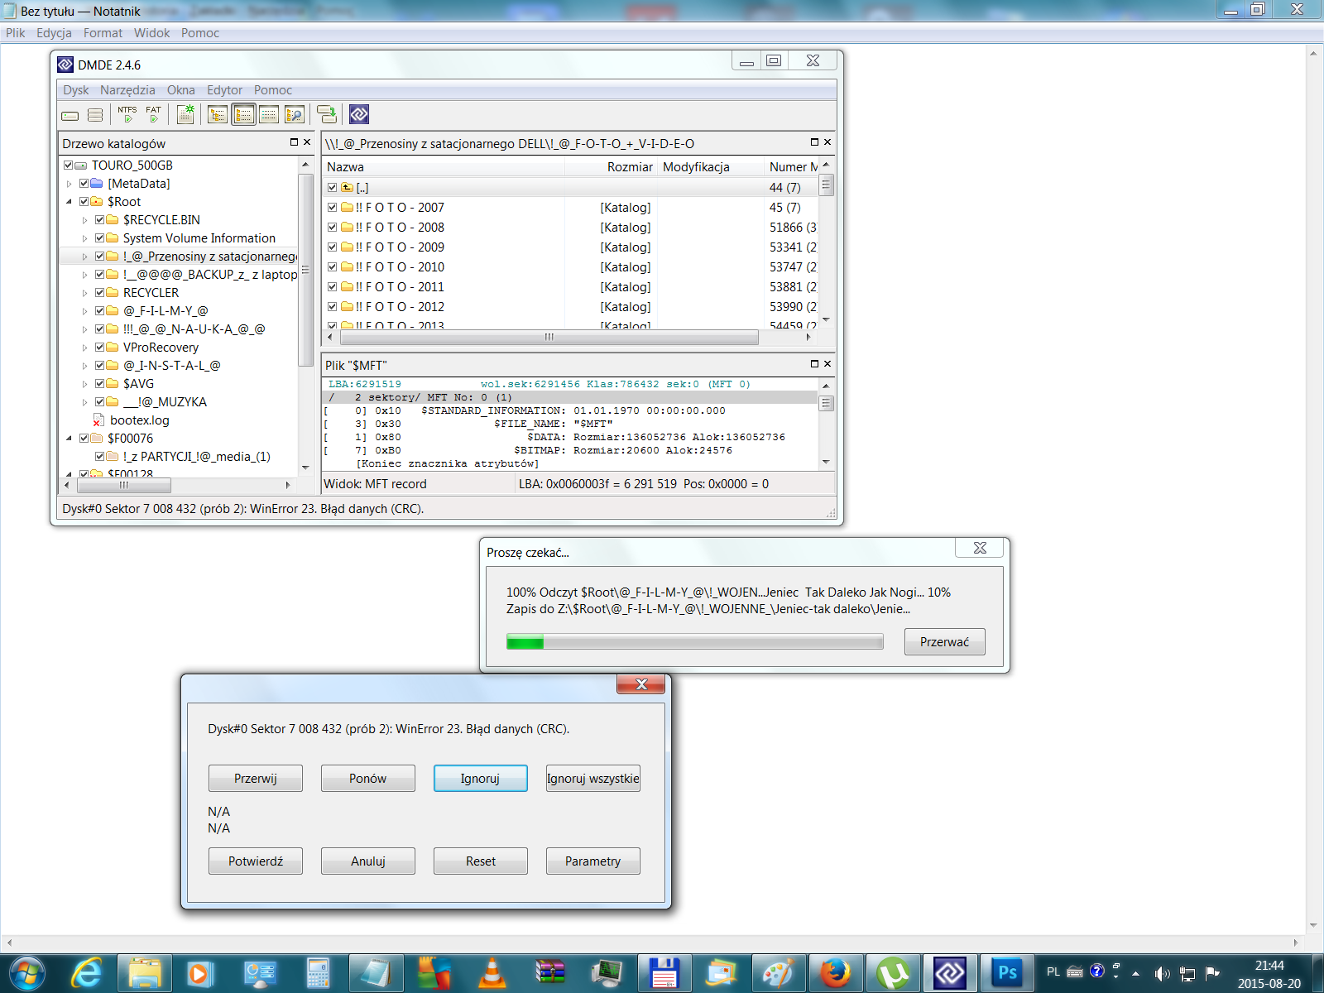Expand the $RECYCLE.BIN folder node
This screenshot has height=993, width=1324.
tap(85, 220)
